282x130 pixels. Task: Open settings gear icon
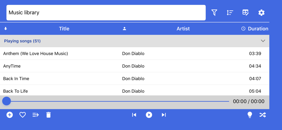pos(261,13)
